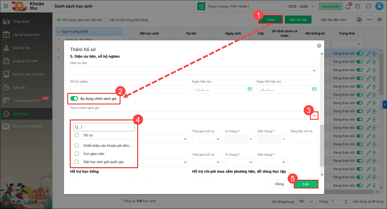Check the Tất cả option

pyautogui.click(x=77, y=135)
